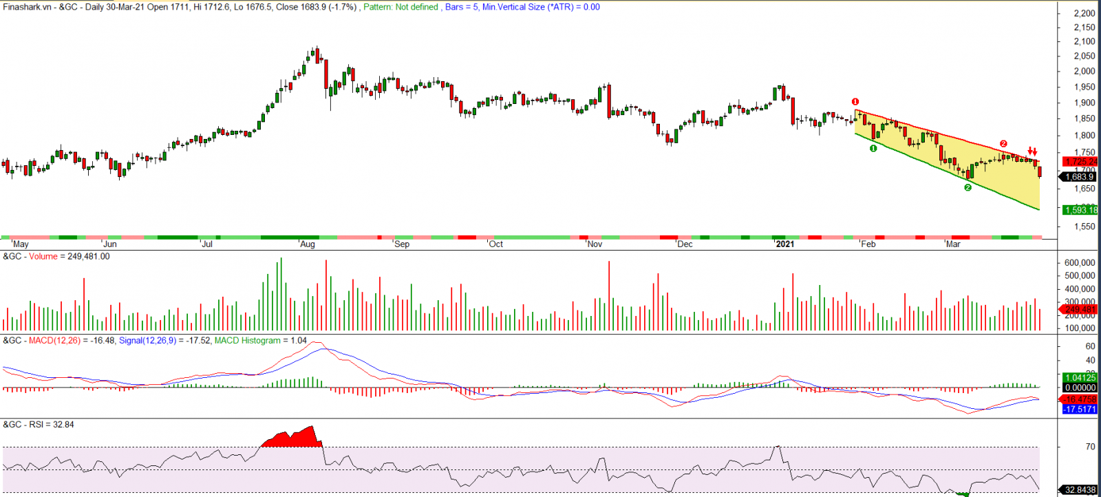This screenshot has width=1101, height=497.
Task: Click the Mar label on the date axis
Action: coord(952,244)
